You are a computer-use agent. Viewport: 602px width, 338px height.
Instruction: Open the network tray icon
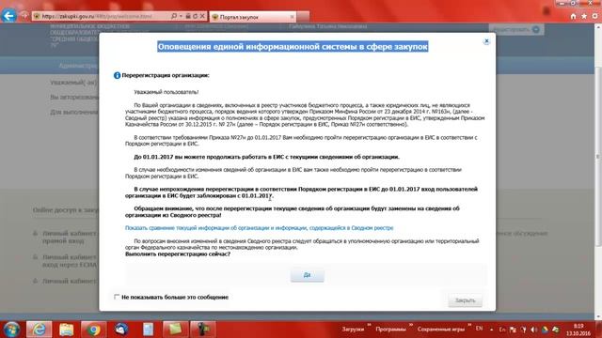tap(523, 330)
